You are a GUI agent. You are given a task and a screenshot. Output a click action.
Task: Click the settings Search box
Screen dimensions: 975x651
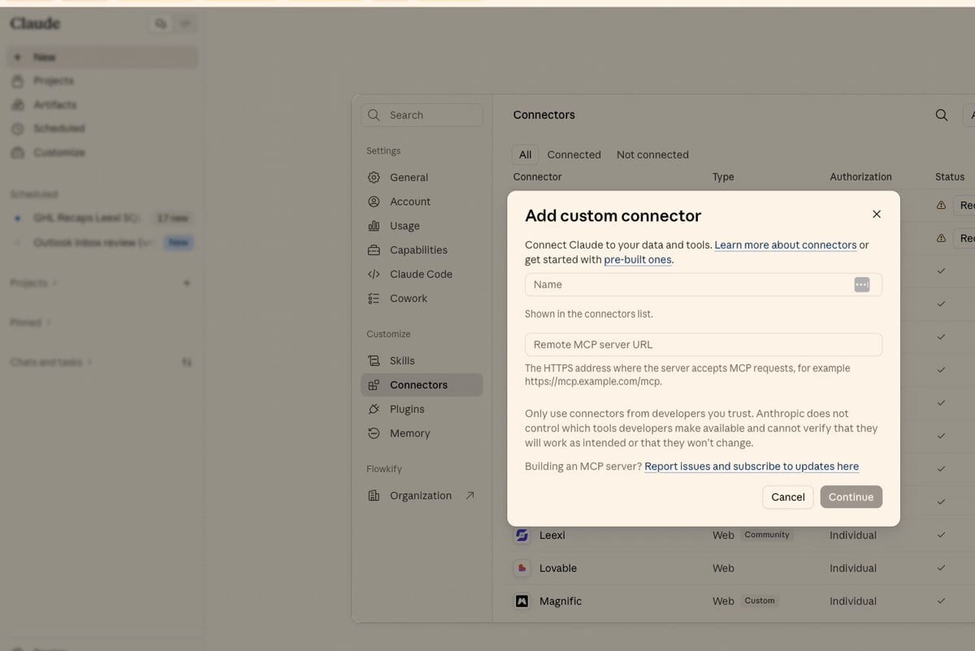click(x=422, y=115)
